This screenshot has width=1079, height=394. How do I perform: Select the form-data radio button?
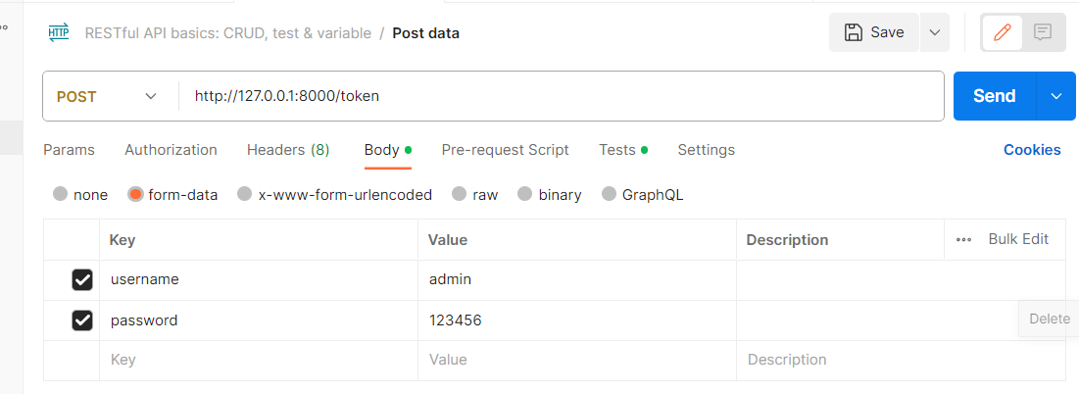point(135,195)
